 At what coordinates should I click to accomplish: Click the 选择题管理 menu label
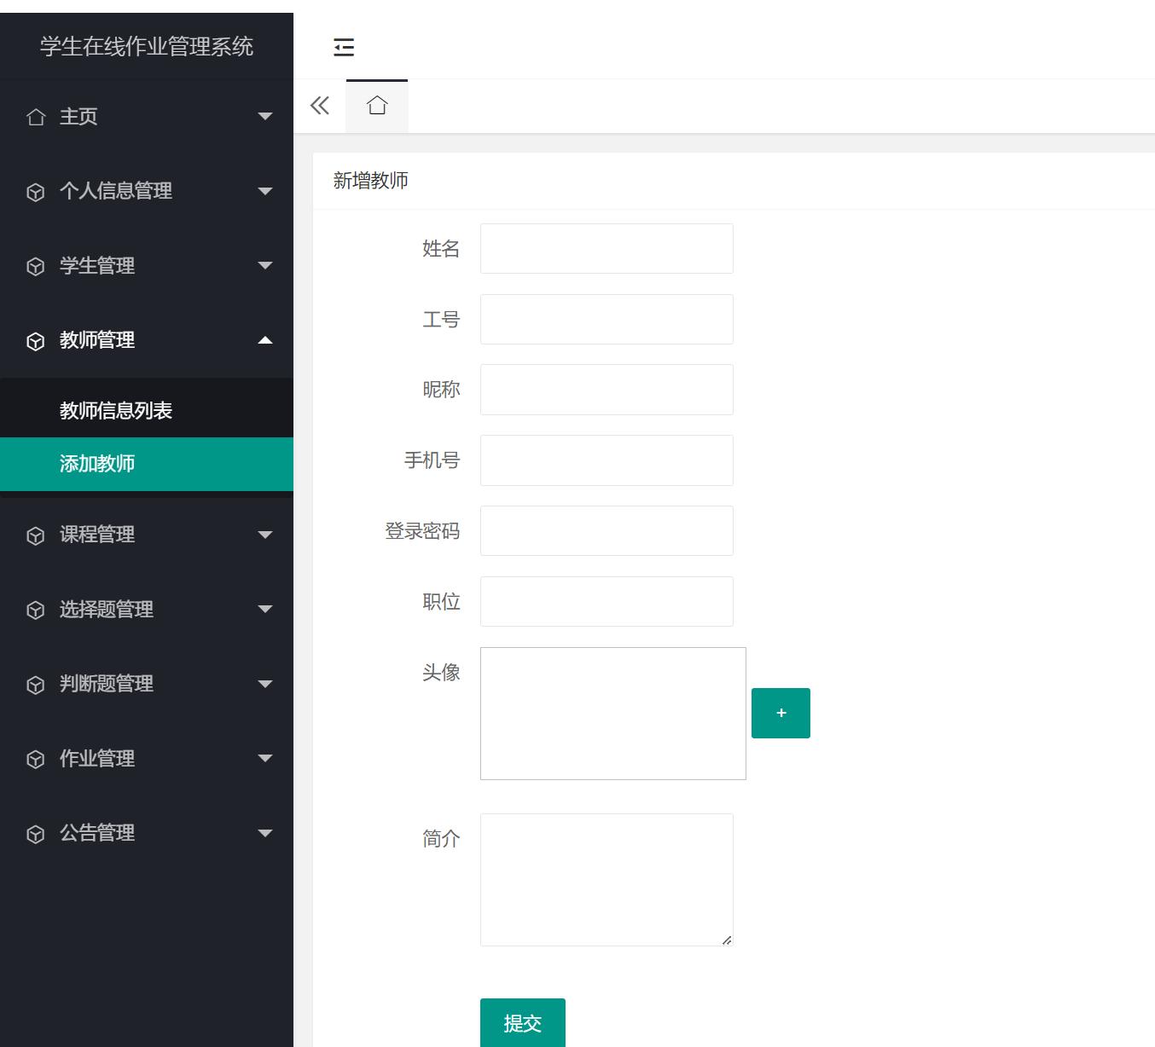click(x=107, y=609)
